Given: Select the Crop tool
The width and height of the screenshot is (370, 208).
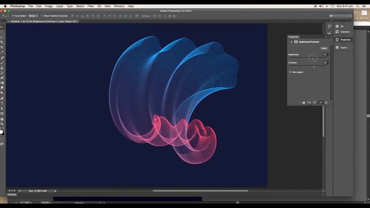Looking at the screenshot, I should click(x=2, y=47).
